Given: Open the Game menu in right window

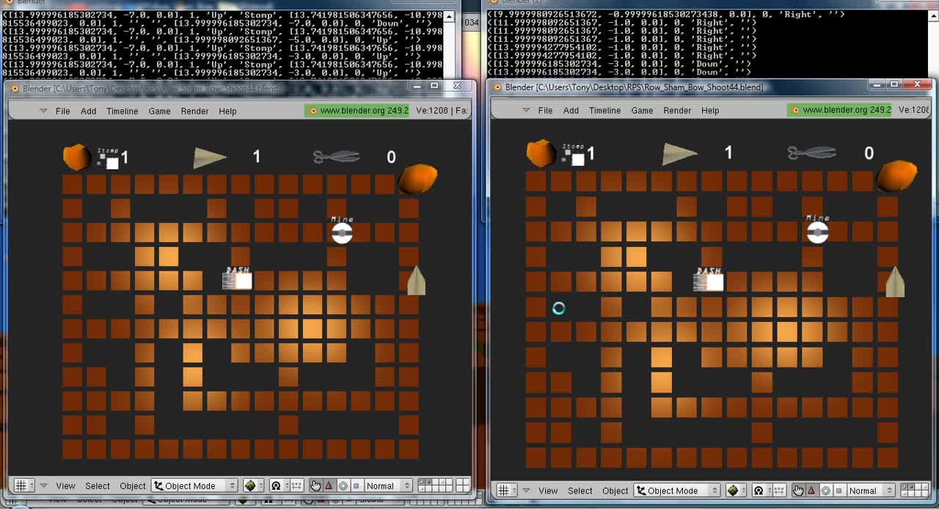Looking at the screenshot, I should click(x=642, y=110).
